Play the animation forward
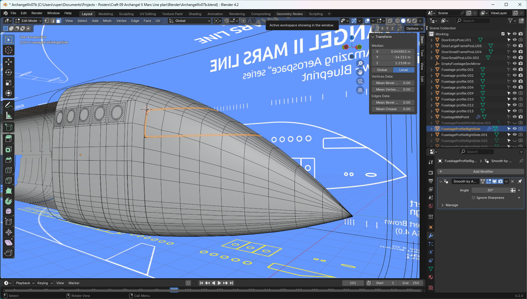The image size is (527, 299). coord(219,283)
